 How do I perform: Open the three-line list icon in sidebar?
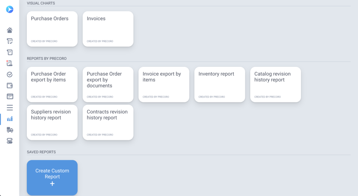[x=10, y=108]
